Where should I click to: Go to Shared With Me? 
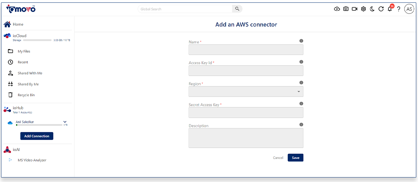[x=30, y=73]
